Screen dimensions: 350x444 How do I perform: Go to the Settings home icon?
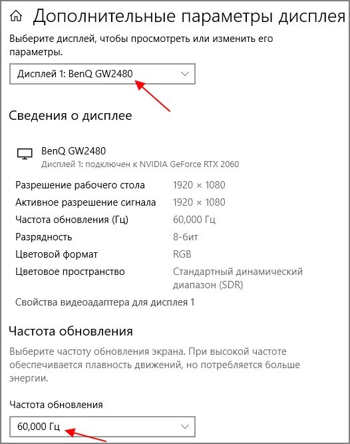(x=16, y=16)
